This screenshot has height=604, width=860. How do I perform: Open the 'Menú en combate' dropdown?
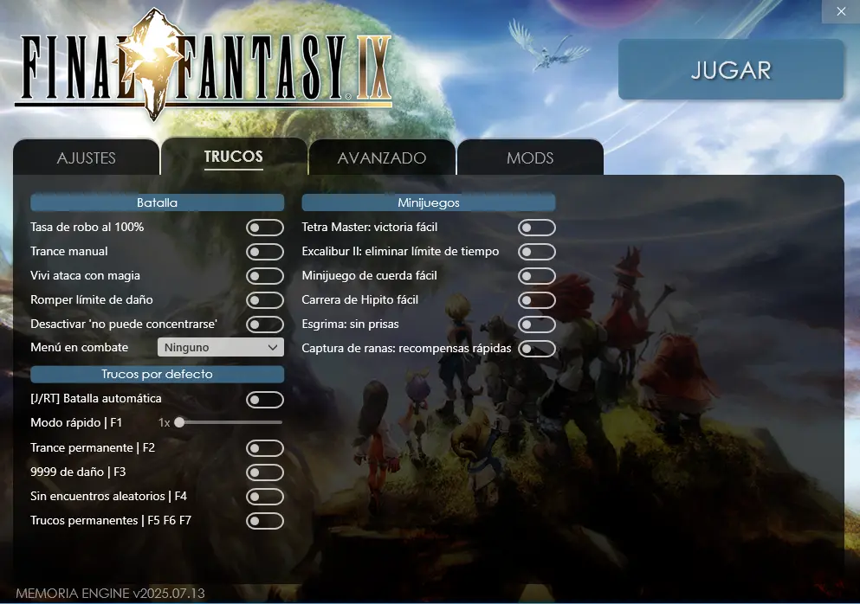220,346
